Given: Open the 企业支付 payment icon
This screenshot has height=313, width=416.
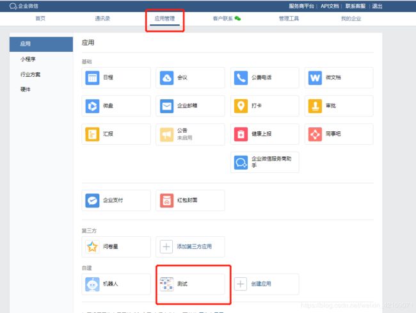Looking at the screenshot, I should pyautogui.click(x=92, y=200).
